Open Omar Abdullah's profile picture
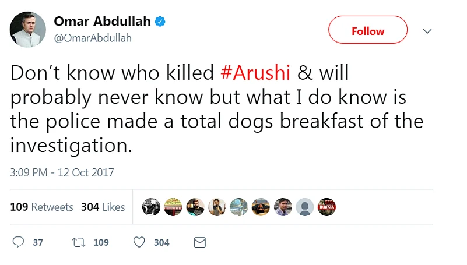Screen dimensions: 467x265 27,30
